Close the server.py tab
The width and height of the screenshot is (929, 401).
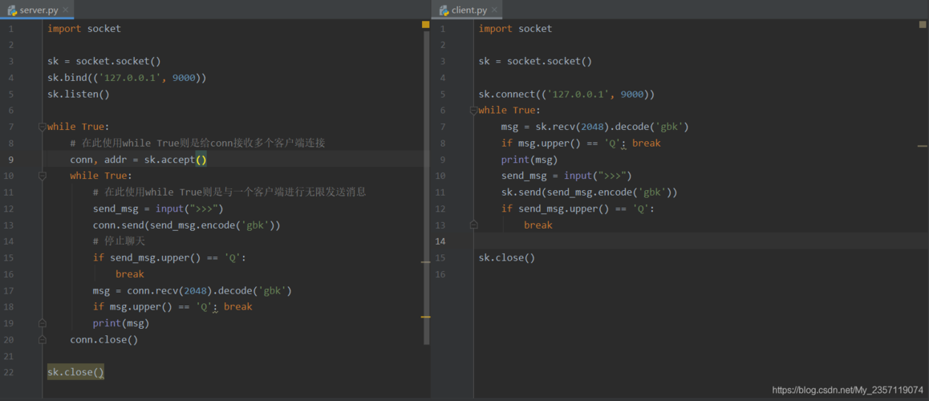(x=65, y=10)
